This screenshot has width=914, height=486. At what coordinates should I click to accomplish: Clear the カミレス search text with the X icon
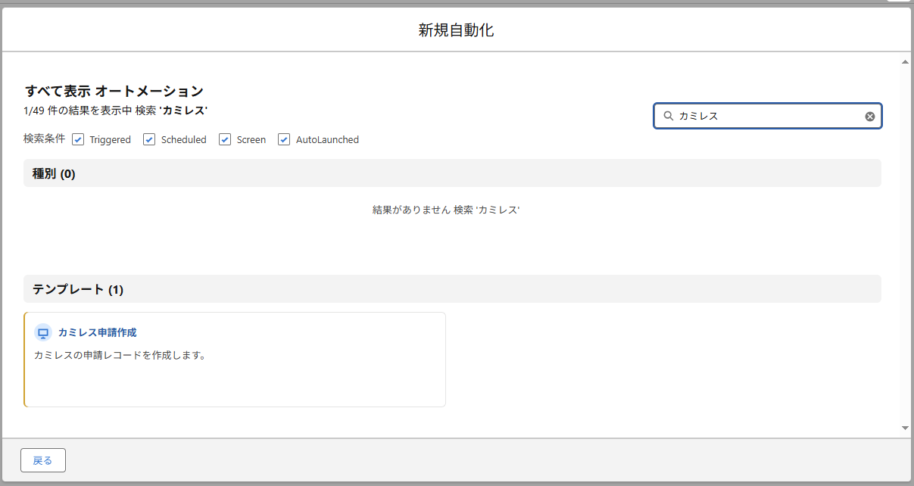point(870,117)
